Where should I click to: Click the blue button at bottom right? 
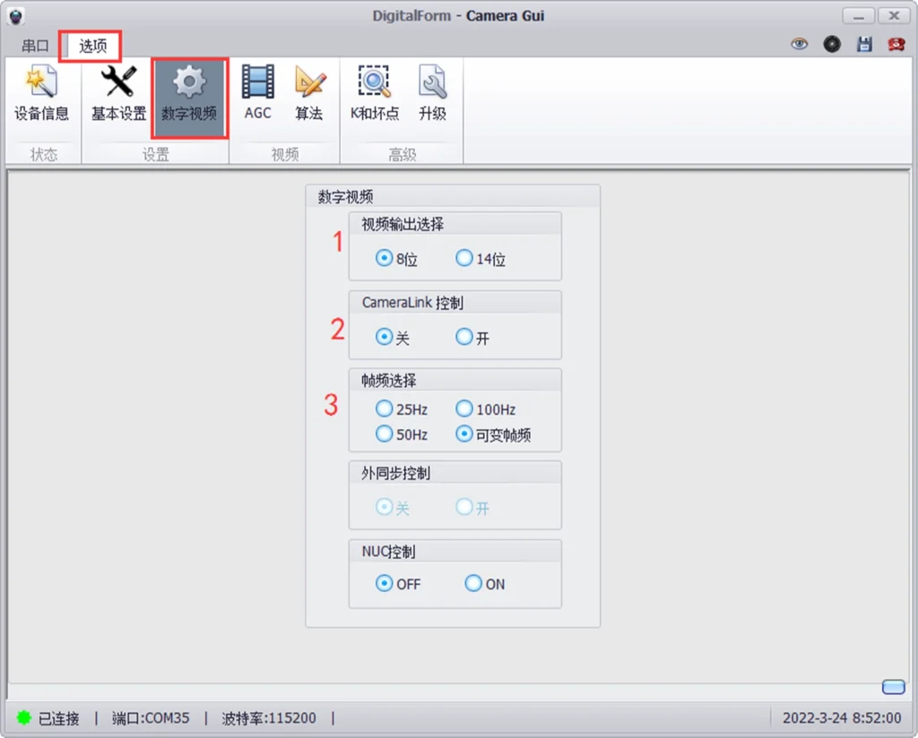click(893, 687)
